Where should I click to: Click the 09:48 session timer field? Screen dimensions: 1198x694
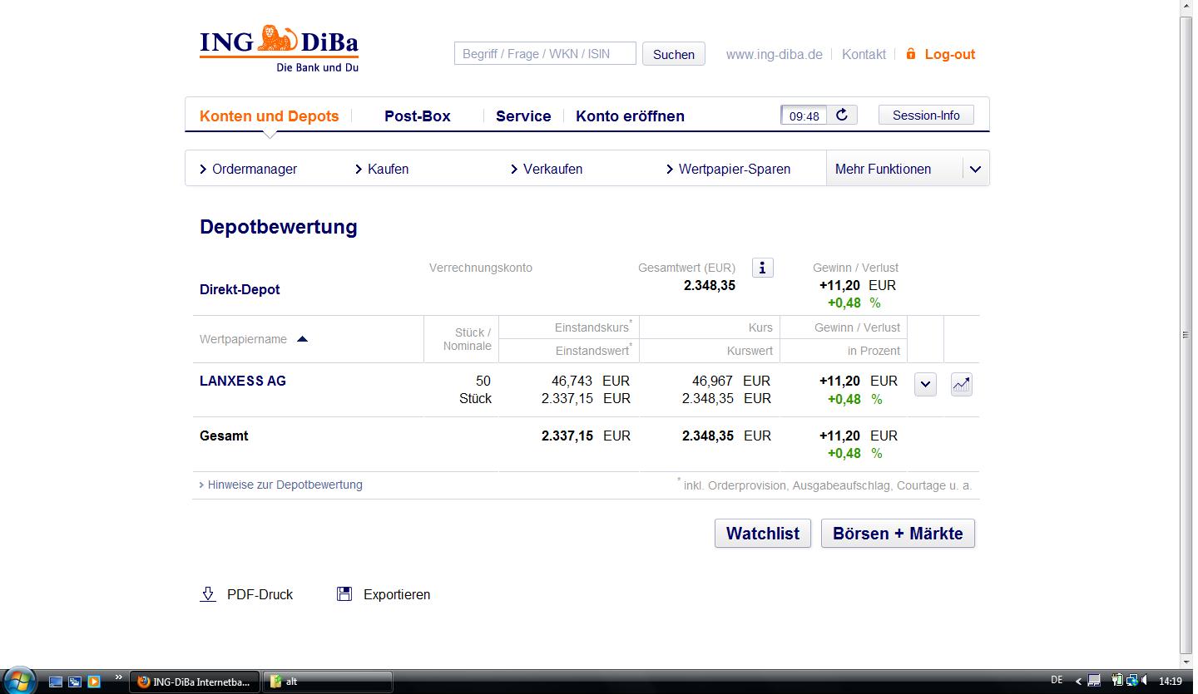[804, 116]
